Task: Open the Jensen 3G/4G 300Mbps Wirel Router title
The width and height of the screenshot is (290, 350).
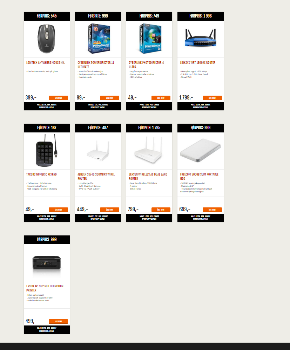Action: pyautogui.click(x=96, y=176)
